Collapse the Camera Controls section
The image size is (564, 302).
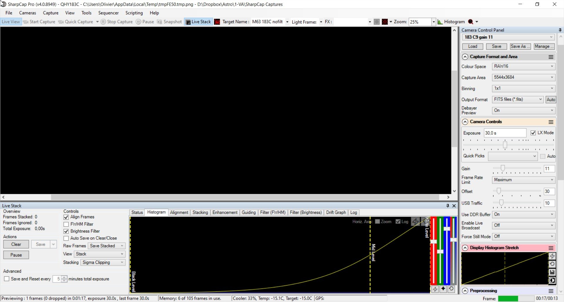(465, 122)
